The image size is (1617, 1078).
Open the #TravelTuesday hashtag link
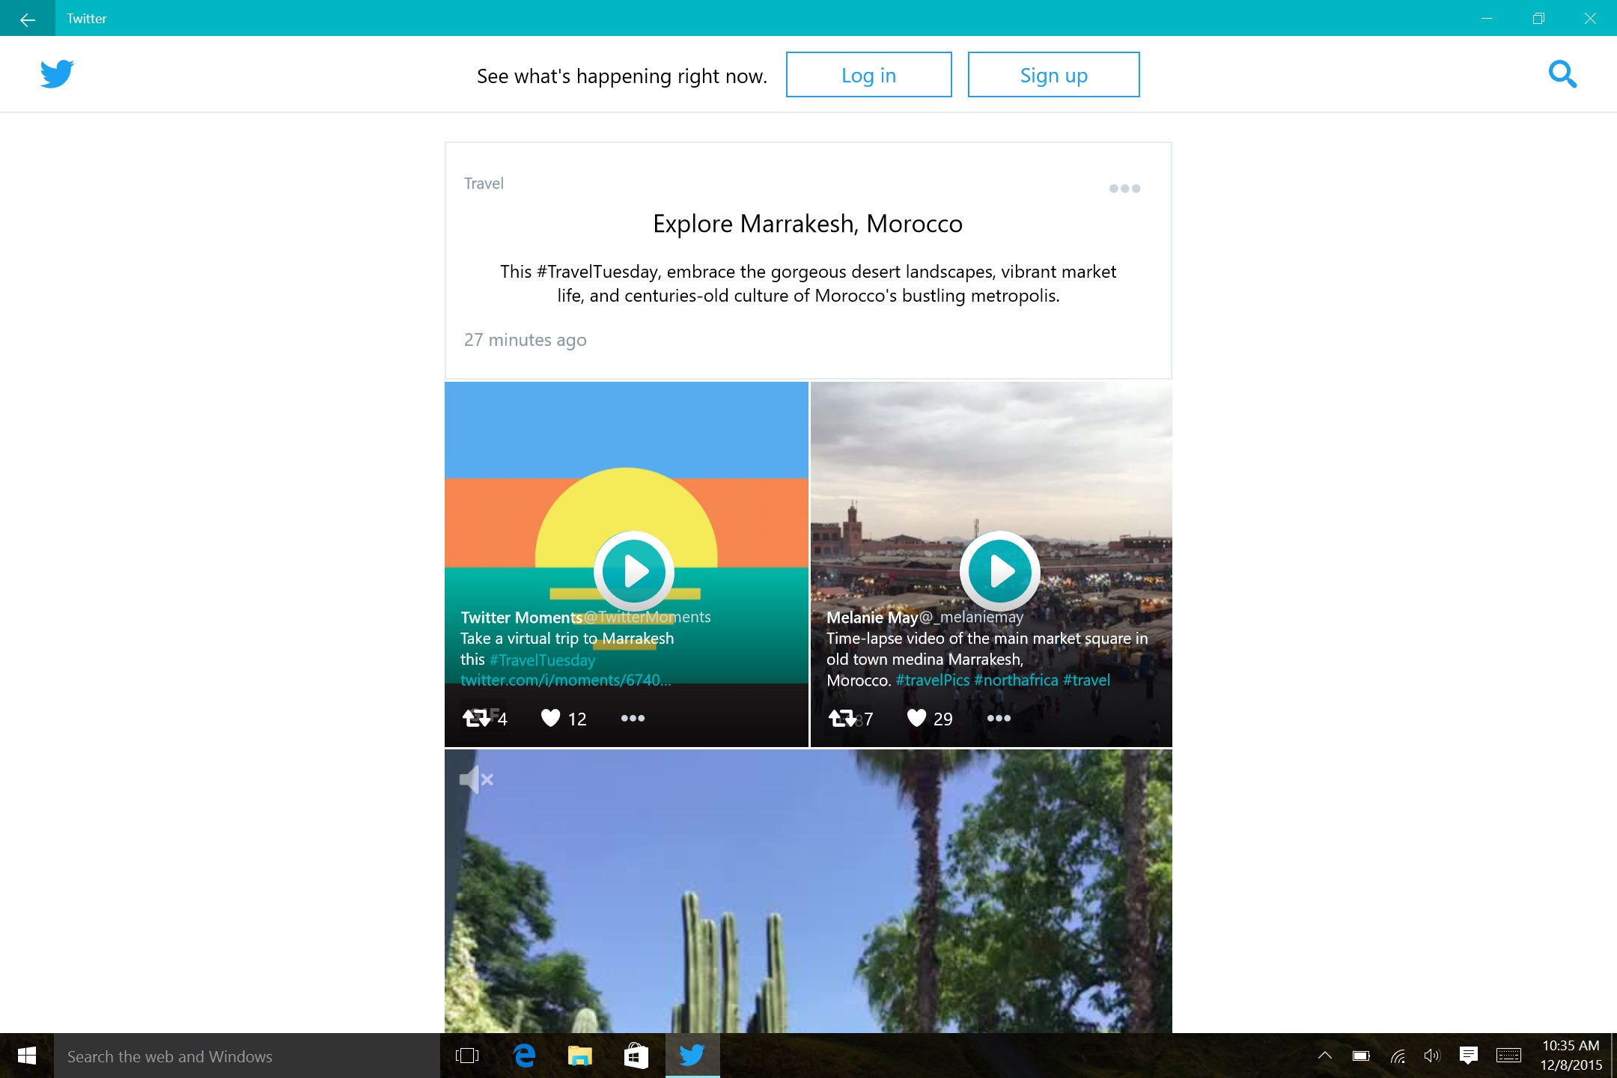tap(542, 660)
